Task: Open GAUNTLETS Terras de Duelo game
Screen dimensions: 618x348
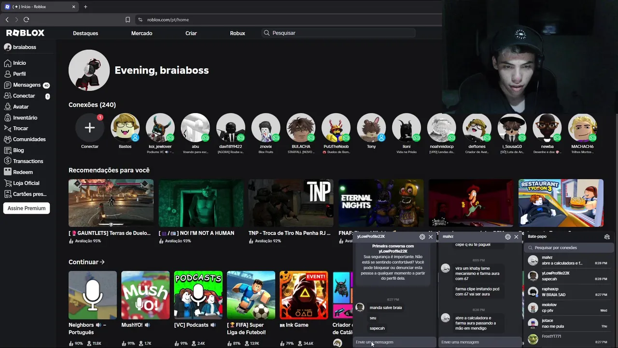Action: pos(111,203)
